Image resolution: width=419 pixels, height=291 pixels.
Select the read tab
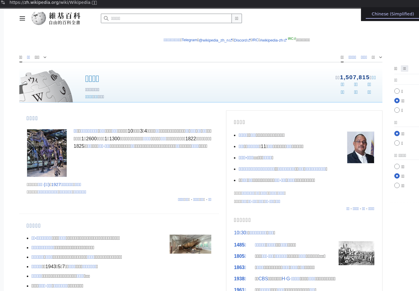(342, 57)
